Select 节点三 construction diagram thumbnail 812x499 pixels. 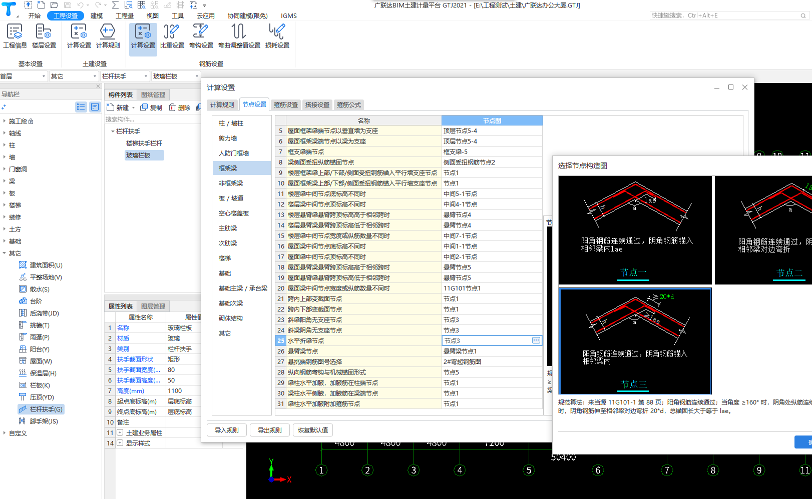coord(635,341)
